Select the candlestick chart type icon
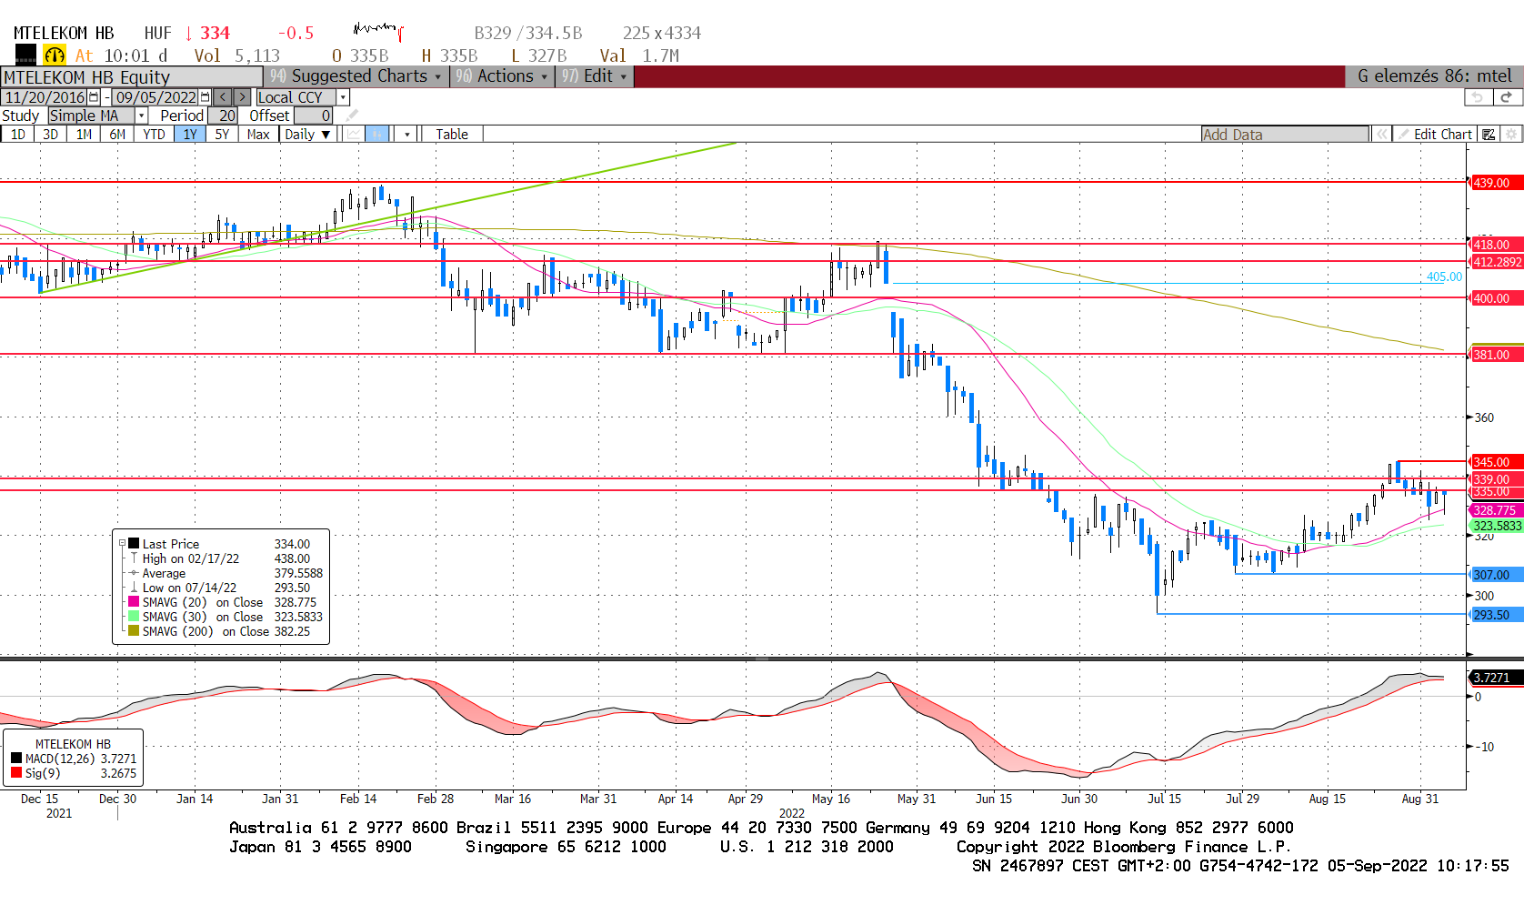This screenshot has height=905, width=1524. pos(377,135)
